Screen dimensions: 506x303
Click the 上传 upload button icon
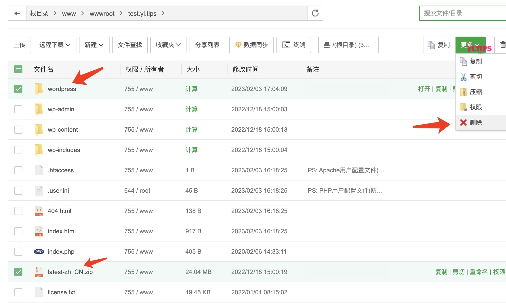pos(19,45)
